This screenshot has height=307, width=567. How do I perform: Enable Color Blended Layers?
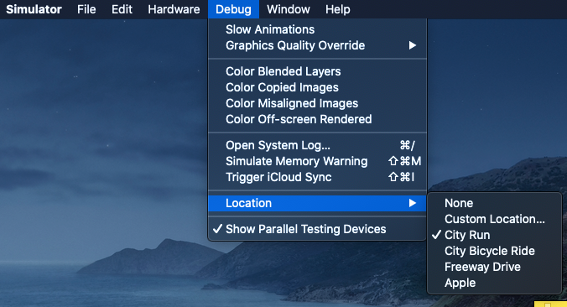[318, 71]
